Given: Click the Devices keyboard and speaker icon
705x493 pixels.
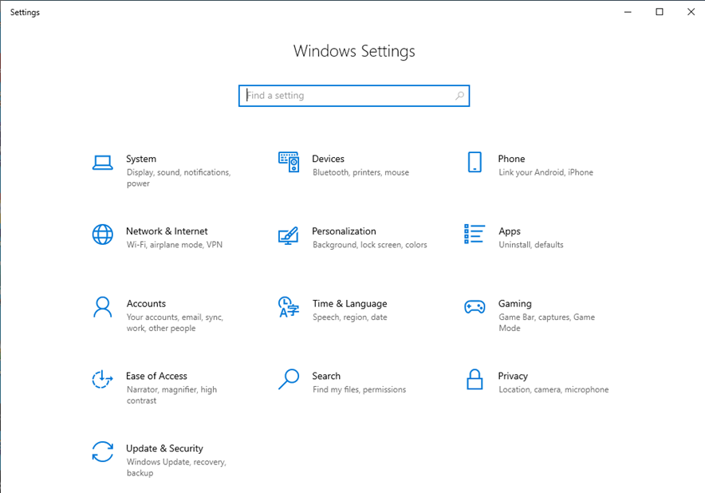Looking at the screenshot, I should 289,162.
